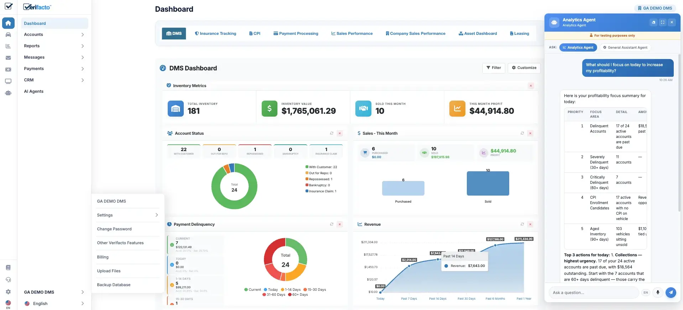Image resolution: width=683 pixels, height=310 pixels.
Task: Click the home icon in the left rail
Action: [x=8, y=23]
